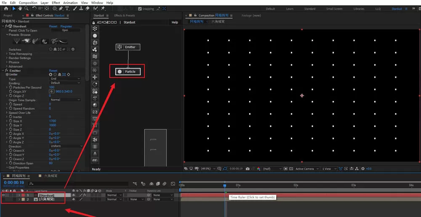Click Reset next to Emitter effect
Screen dimensions: 421x217
click(53, 71)
